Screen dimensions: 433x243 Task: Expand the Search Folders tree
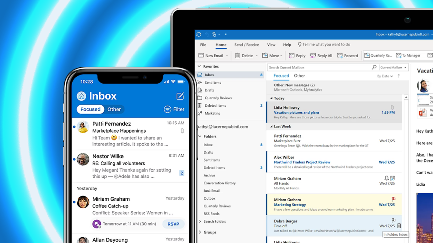[200, 221]
